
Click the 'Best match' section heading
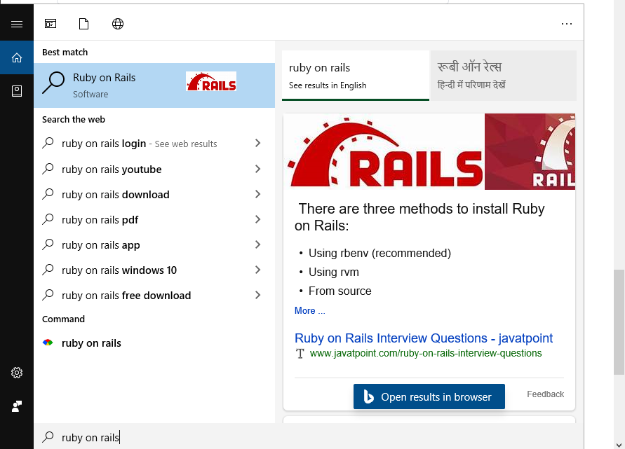pyautogui.click(x=65, y=52)
